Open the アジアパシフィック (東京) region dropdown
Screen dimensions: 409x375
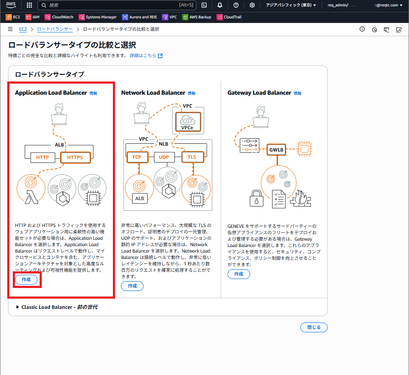coord(291,5)
